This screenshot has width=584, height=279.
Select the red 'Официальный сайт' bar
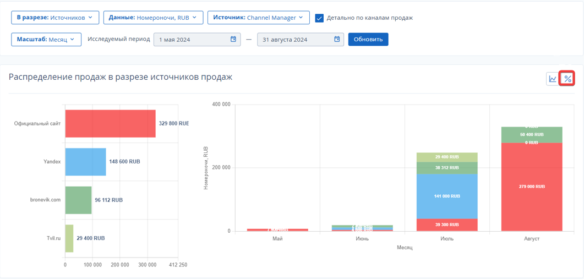point(110,123)
